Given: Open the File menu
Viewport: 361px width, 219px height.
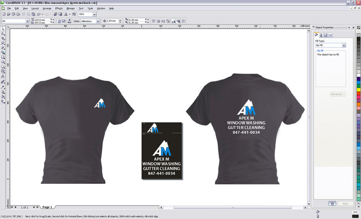Looking at the screenshot, I should [9, 8].
